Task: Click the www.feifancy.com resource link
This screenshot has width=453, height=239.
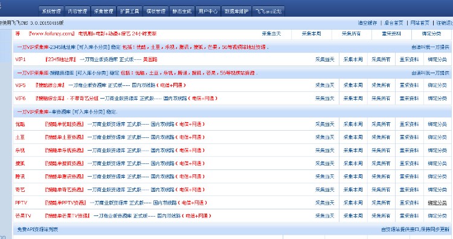Action: pyautogui.click(x=51, y=33)
